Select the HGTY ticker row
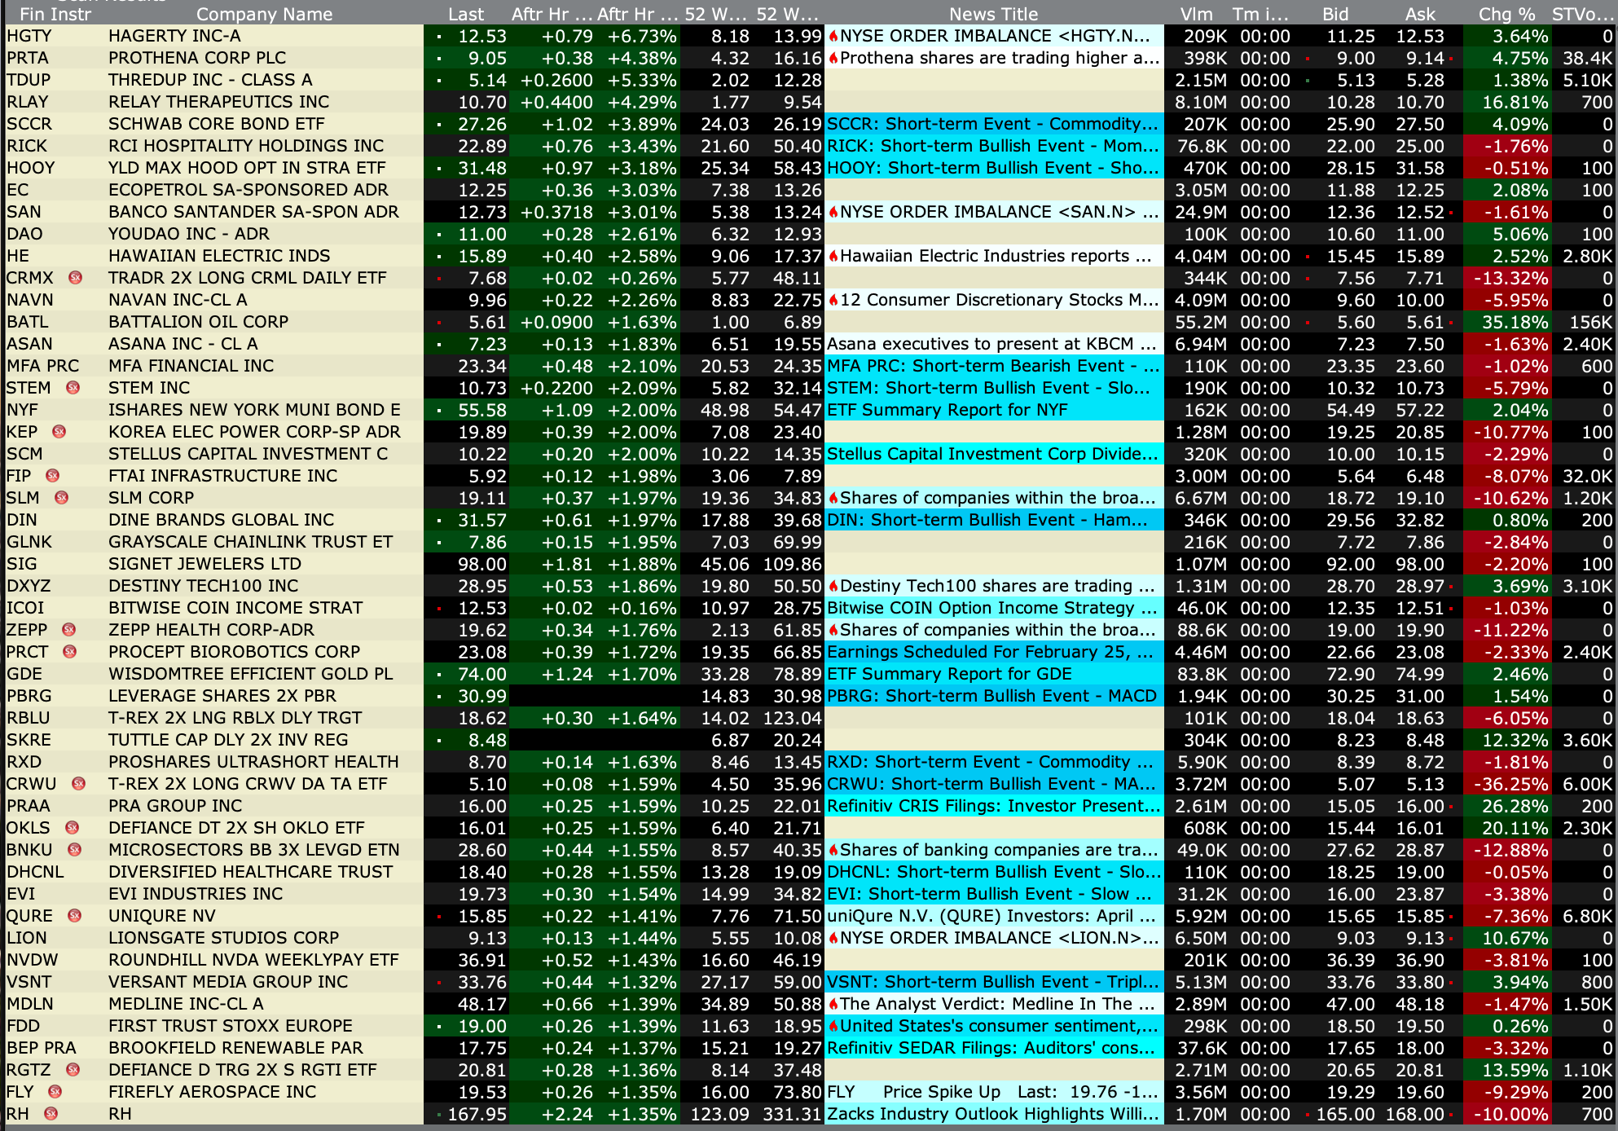This screenshot has height=1131, width=1618. click(29, 36)
